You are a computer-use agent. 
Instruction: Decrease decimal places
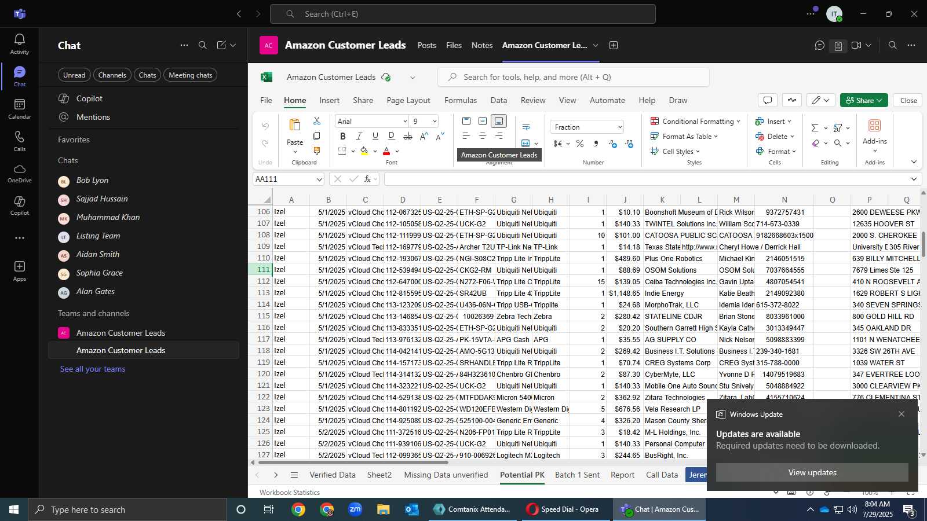(629, 144)
